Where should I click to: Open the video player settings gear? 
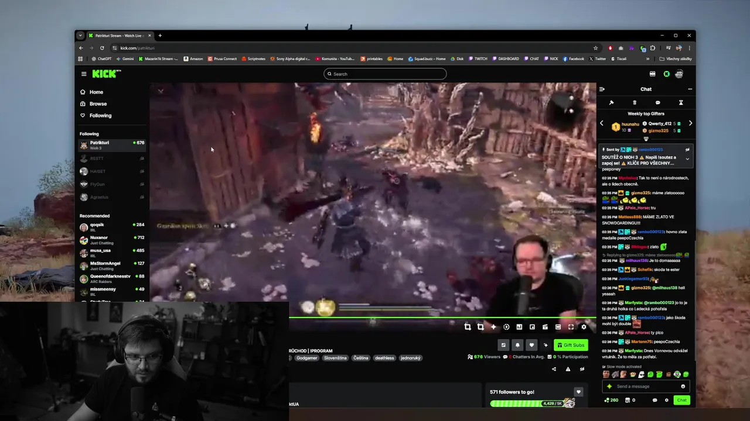coord(584,327)
